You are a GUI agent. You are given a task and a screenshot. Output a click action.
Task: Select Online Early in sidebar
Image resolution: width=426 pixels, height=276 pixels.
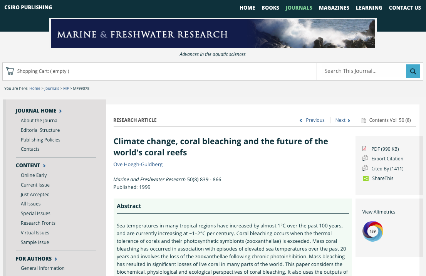(x=34, y=175)
